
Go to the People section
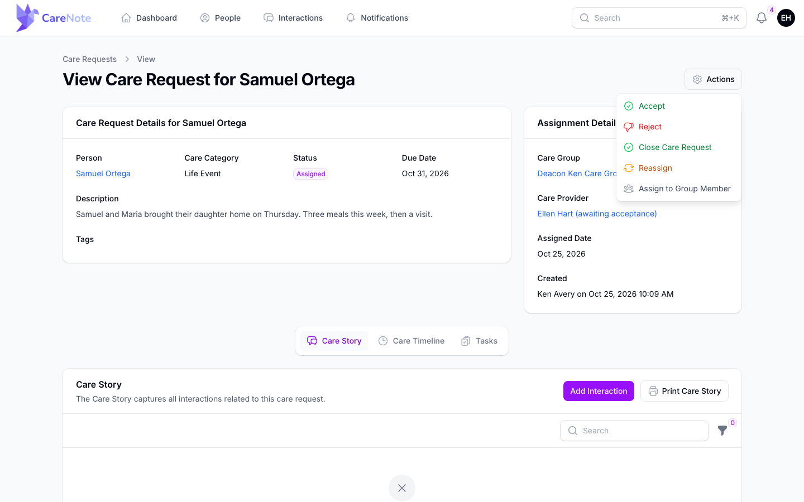(x=221, y=18)
